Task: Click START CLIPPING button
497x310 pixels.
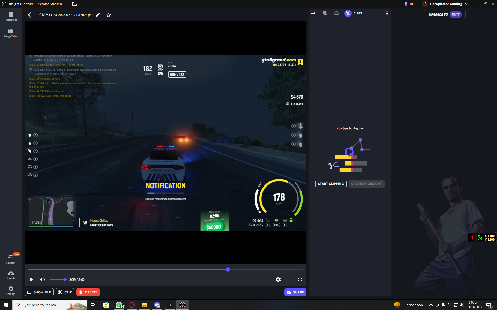Action: click(x=331, y=184)
